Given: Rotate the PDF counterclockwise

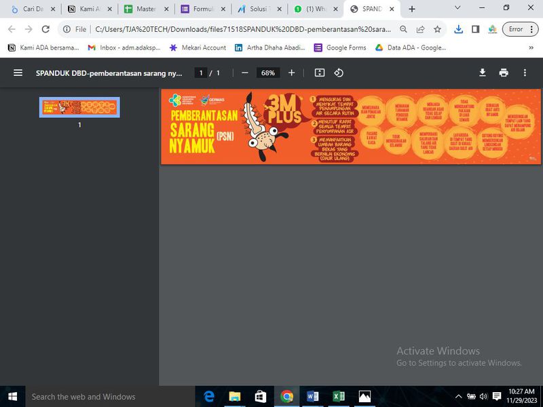Looking at the screenshot, I should click(x=339, y=73).
